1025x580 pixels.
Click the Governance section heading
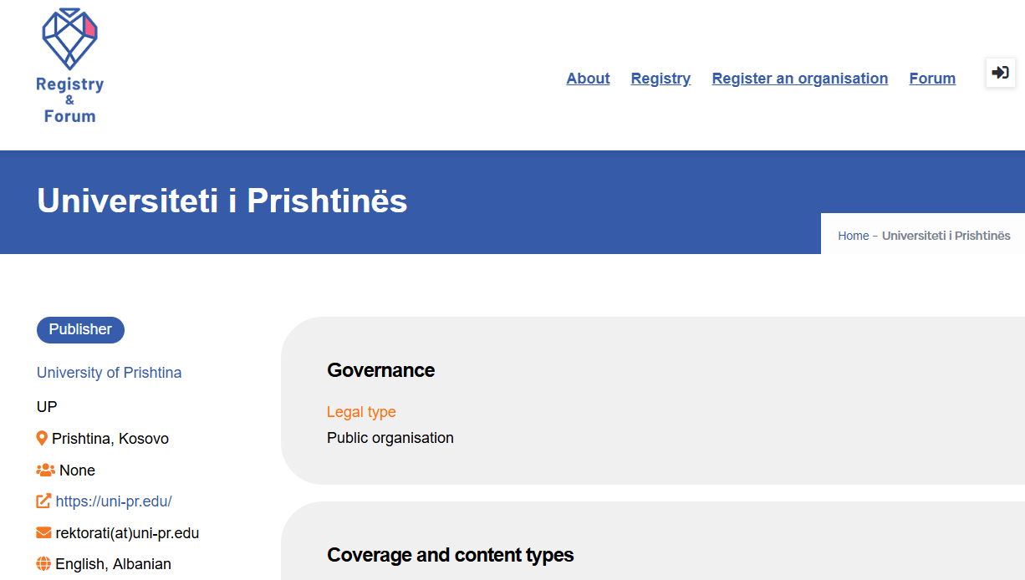click(x=381, y=370)
